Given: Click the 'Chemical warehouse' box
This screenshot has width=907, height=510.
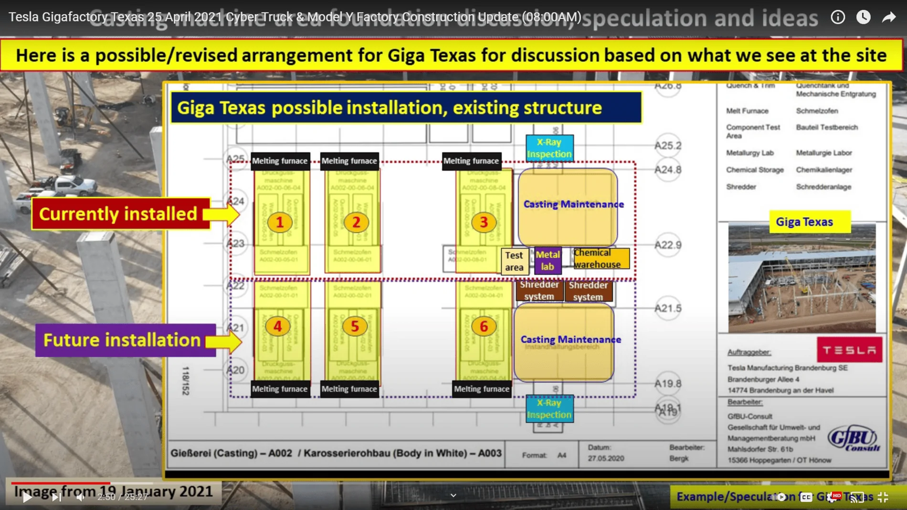Looking at the screenshot, I should point(601,258).
